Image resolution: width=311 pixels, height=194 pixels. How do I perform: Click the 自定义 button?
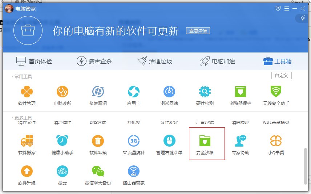tap(282, 76)
